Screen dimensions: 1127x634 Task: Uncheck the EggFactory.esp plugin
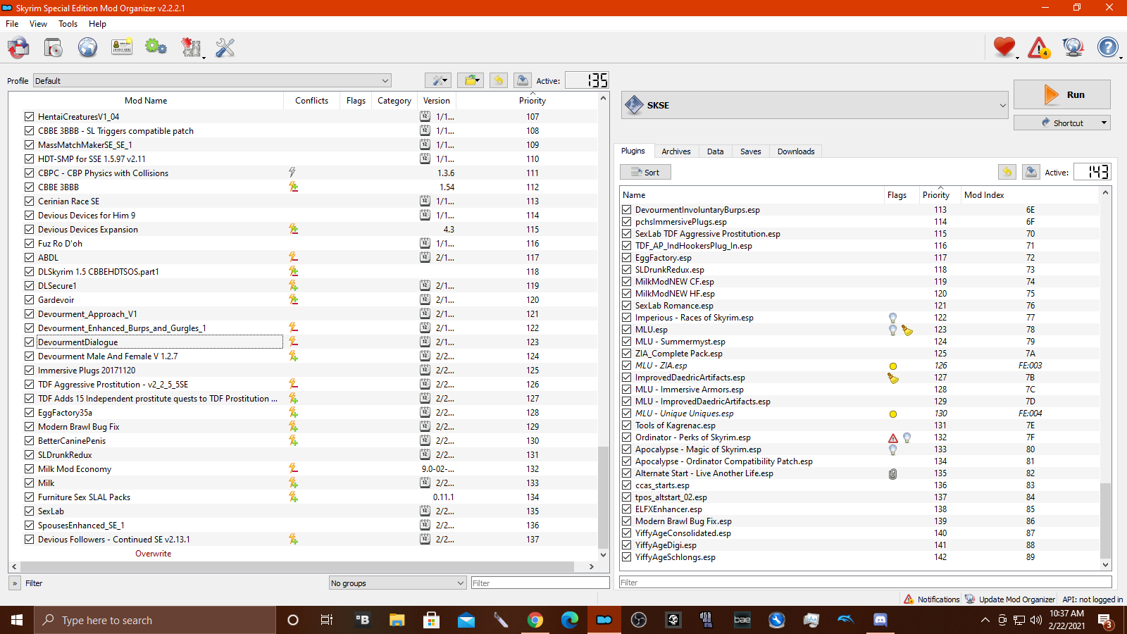click(x=626, y=257)
